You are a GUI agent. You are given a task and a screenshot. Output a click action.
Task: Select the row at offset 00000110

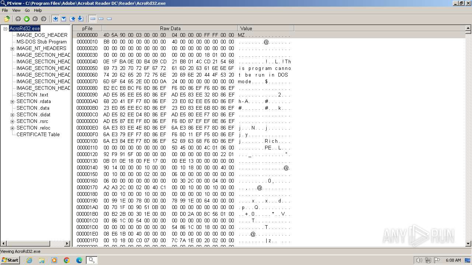pyautogui.click(x=269, y=148)
